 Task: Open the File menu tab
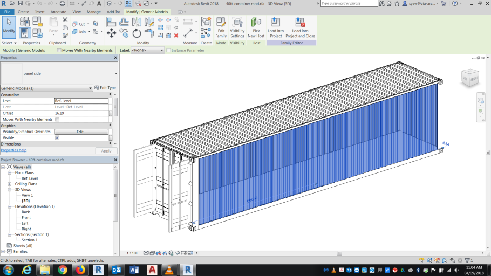[8, 11]
